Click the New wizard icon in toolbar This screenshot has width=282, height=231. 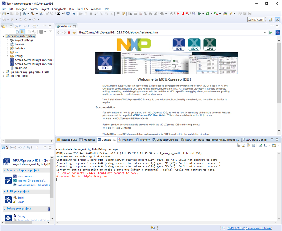pyautogui.click(x=4, y=14)
